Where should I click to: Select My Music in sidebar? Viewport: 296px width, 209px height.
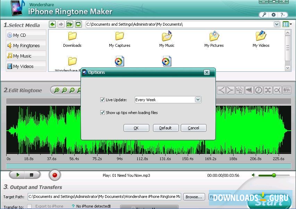point(26,56)
